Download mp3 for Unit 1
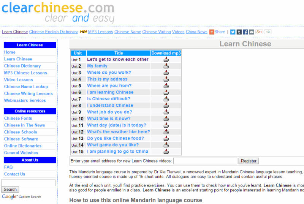The image size is (304, 204). coord(166,59)
